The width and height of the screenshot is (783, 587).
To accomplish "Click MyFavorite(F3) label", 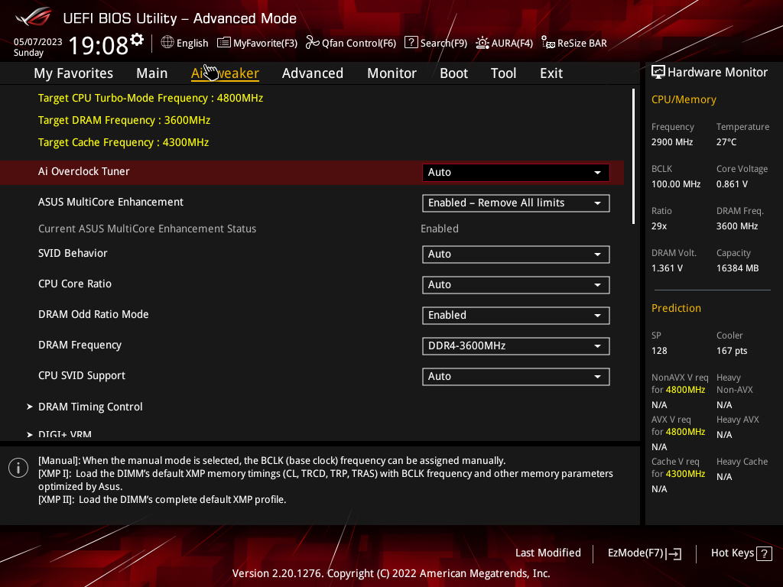I will (265, 44).
